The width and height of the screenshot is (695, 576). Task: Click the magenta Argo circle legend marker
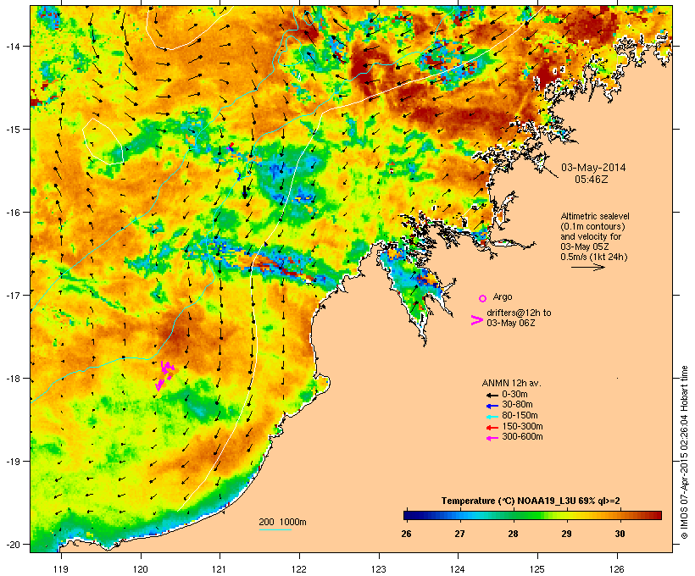point(483,299)
